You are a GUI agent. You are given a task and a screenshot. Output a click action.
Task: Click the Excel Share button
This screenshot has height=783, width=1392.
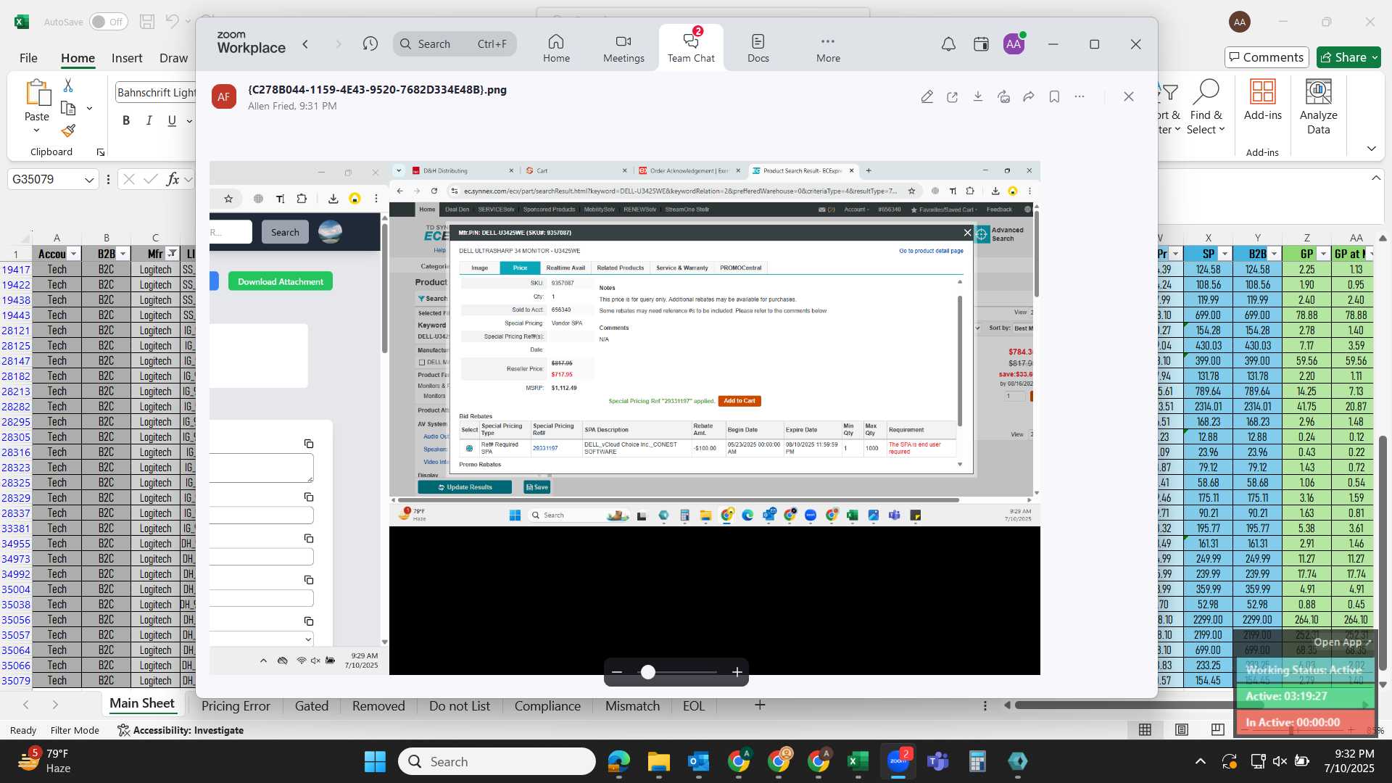click(x=1348, y=57)
